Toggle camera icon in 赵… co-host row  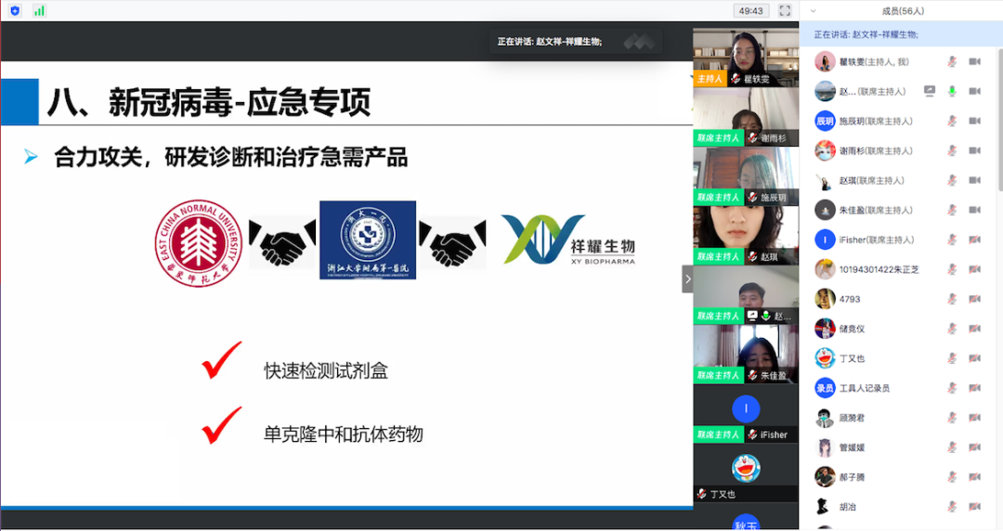(974, 91)
